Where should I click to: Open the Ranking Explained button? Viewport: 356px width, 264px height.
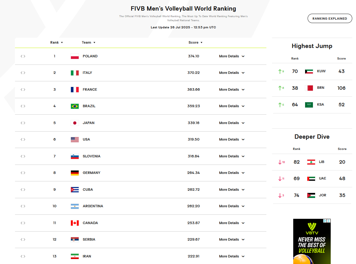(329, 19)
